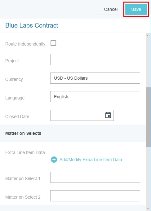This screenshot has height=211, width=151.
Task: Open the Language English field
Action: coord(95,97)
